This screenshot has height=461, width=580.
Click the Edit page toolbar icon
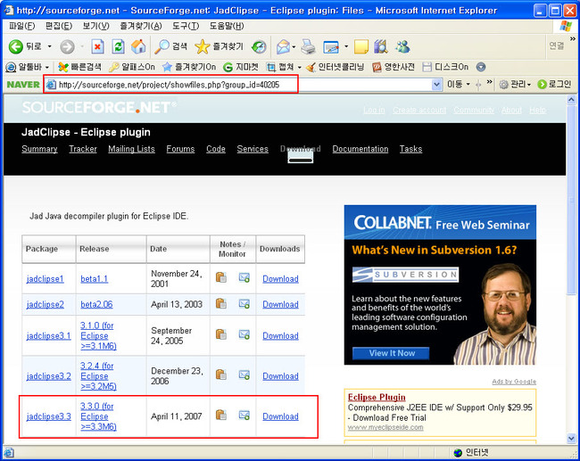pos(331,47)
